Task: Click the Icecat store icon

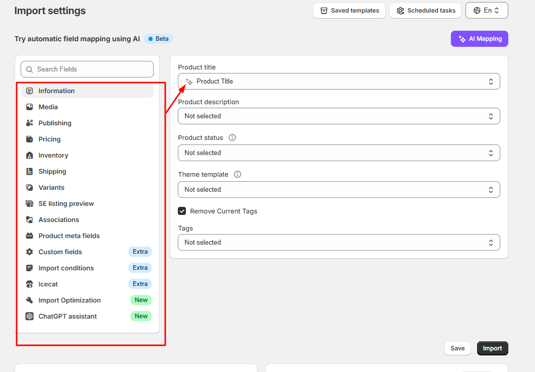Action: click(30, 284)
